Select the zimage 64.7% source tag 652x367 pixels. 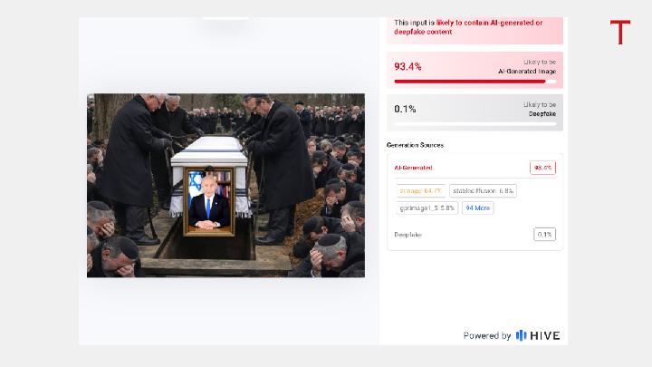pos(421,190)
